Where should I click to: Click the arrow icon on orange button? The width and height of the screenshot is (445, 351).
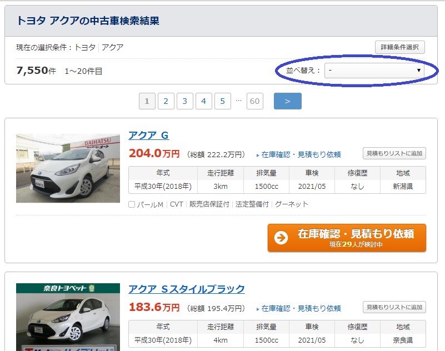pos(281,238)
